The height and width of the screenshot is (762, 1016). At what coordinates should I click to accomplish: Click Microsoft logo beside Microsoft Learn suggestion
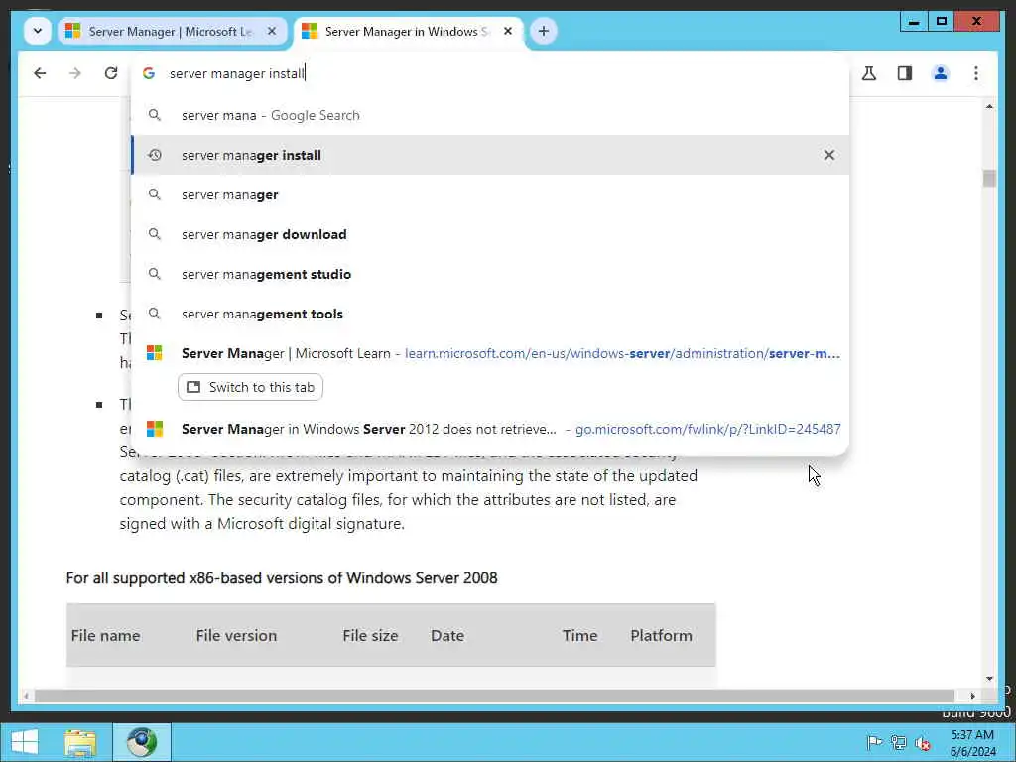pyautogui.click(x=154, y=353)
